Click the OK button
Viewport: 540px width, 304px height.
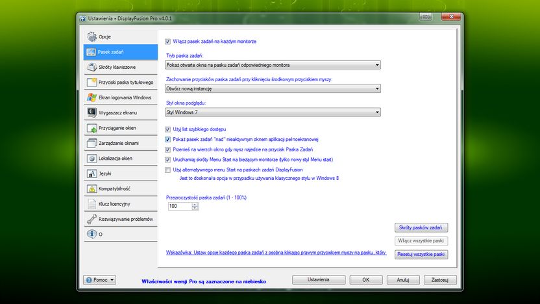366,280
